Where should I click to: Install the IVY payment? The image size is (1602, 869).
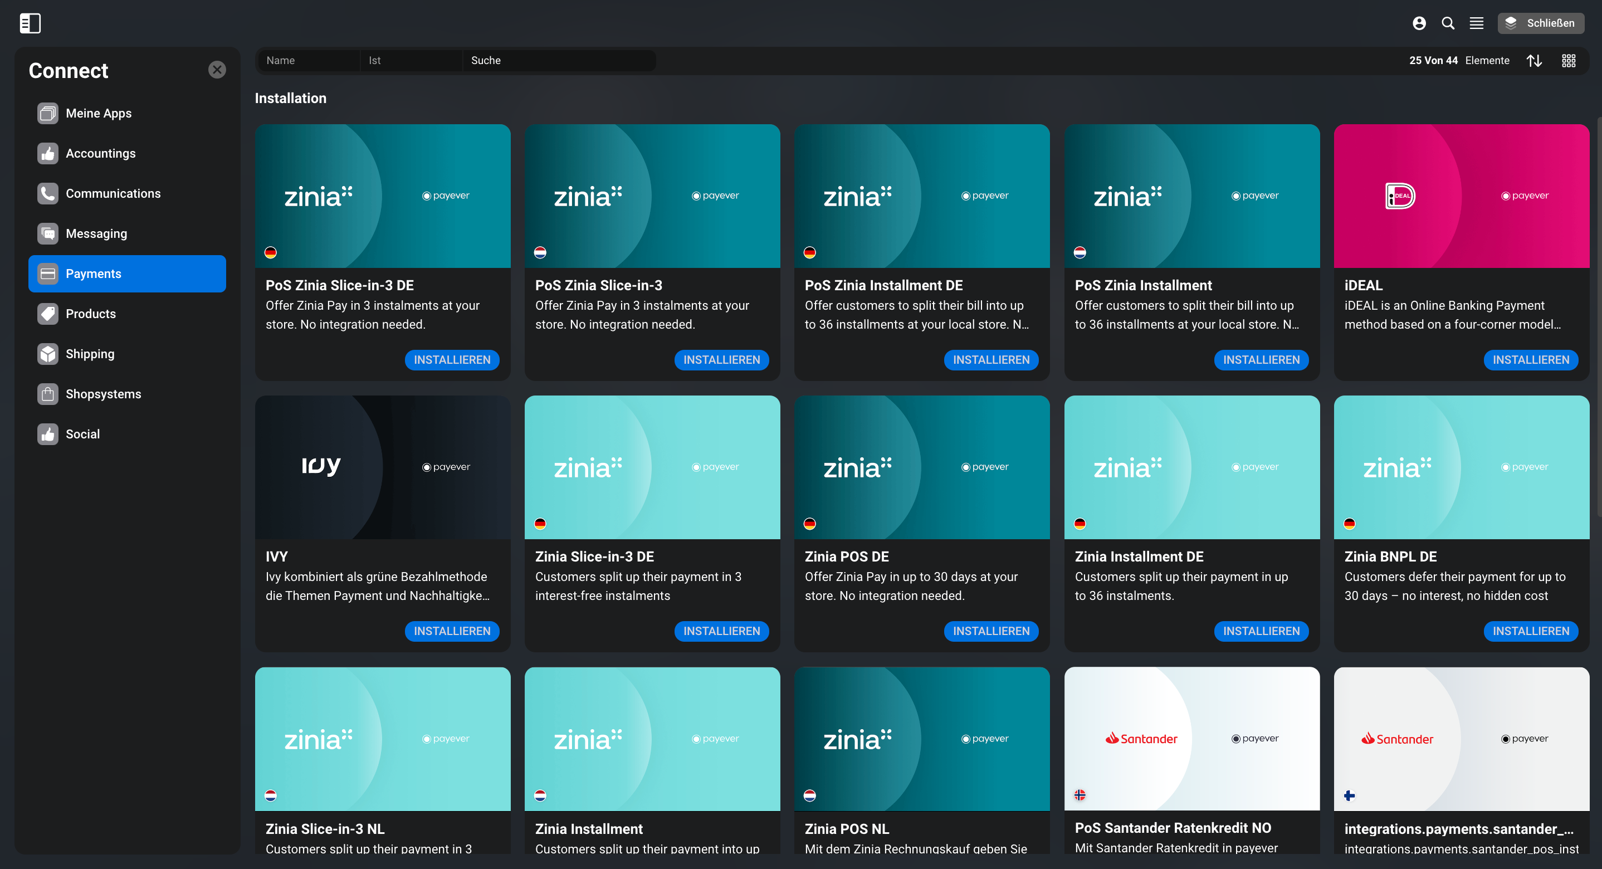pyautogui.click(x=452, y=631)
